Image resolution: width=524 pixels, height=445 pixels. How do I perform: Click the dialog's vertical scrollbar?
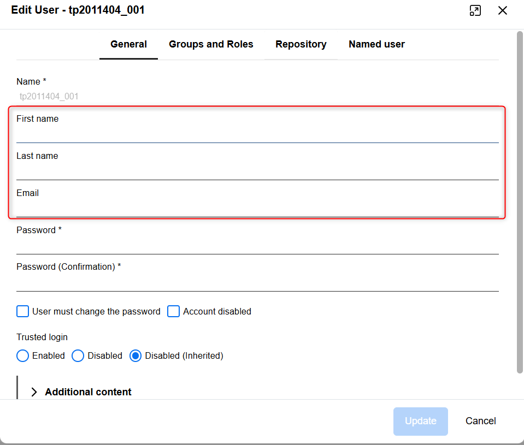point(520,202)
